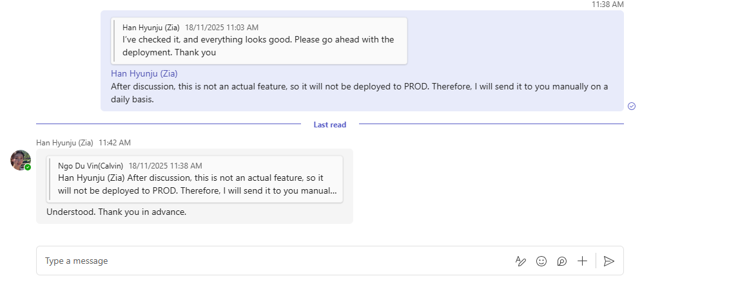The image size is (729, 285).
Task: Open the text formatting options
Action: click(x=521, y=261)
